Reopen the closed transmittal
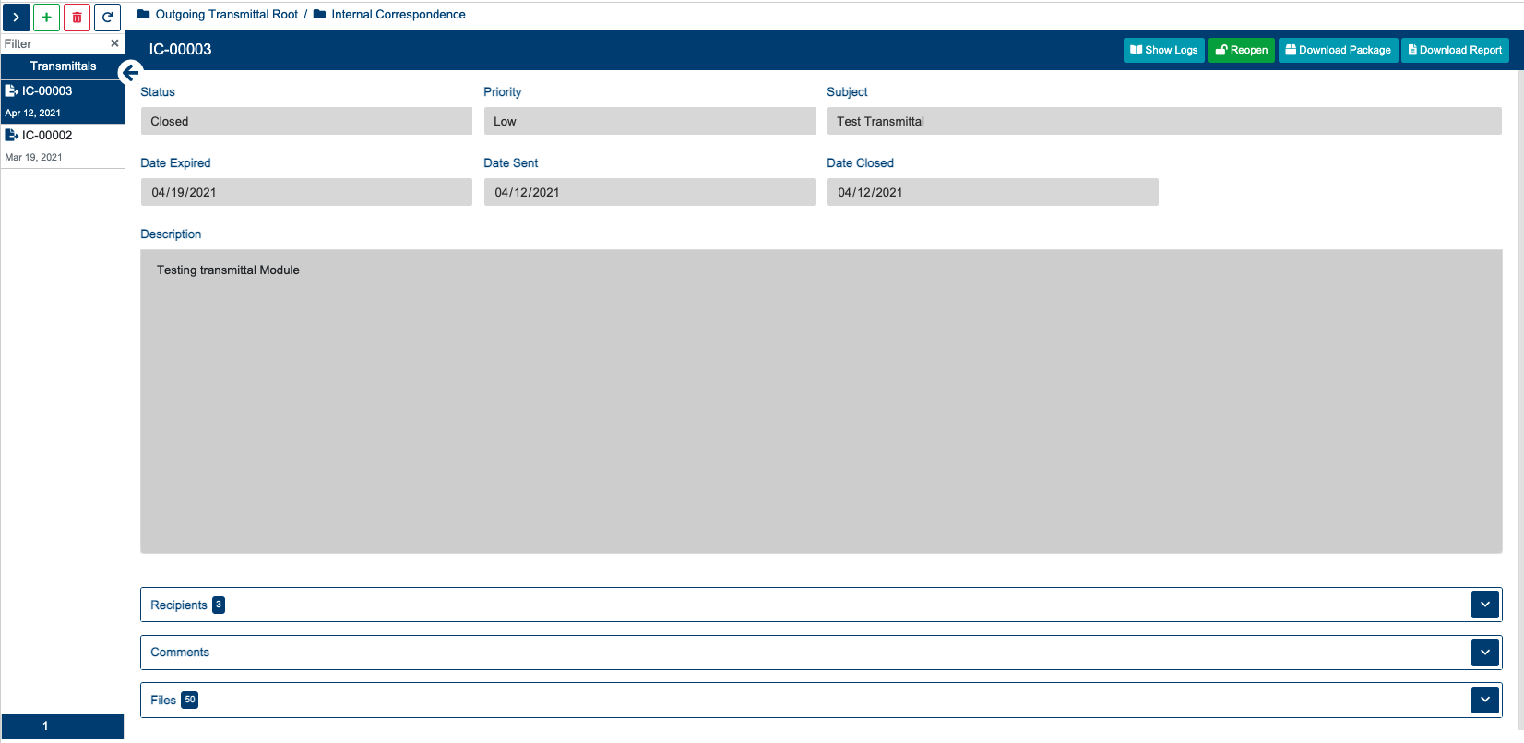The width and height of the screenshot is (1524, 743). (1242, 50)
